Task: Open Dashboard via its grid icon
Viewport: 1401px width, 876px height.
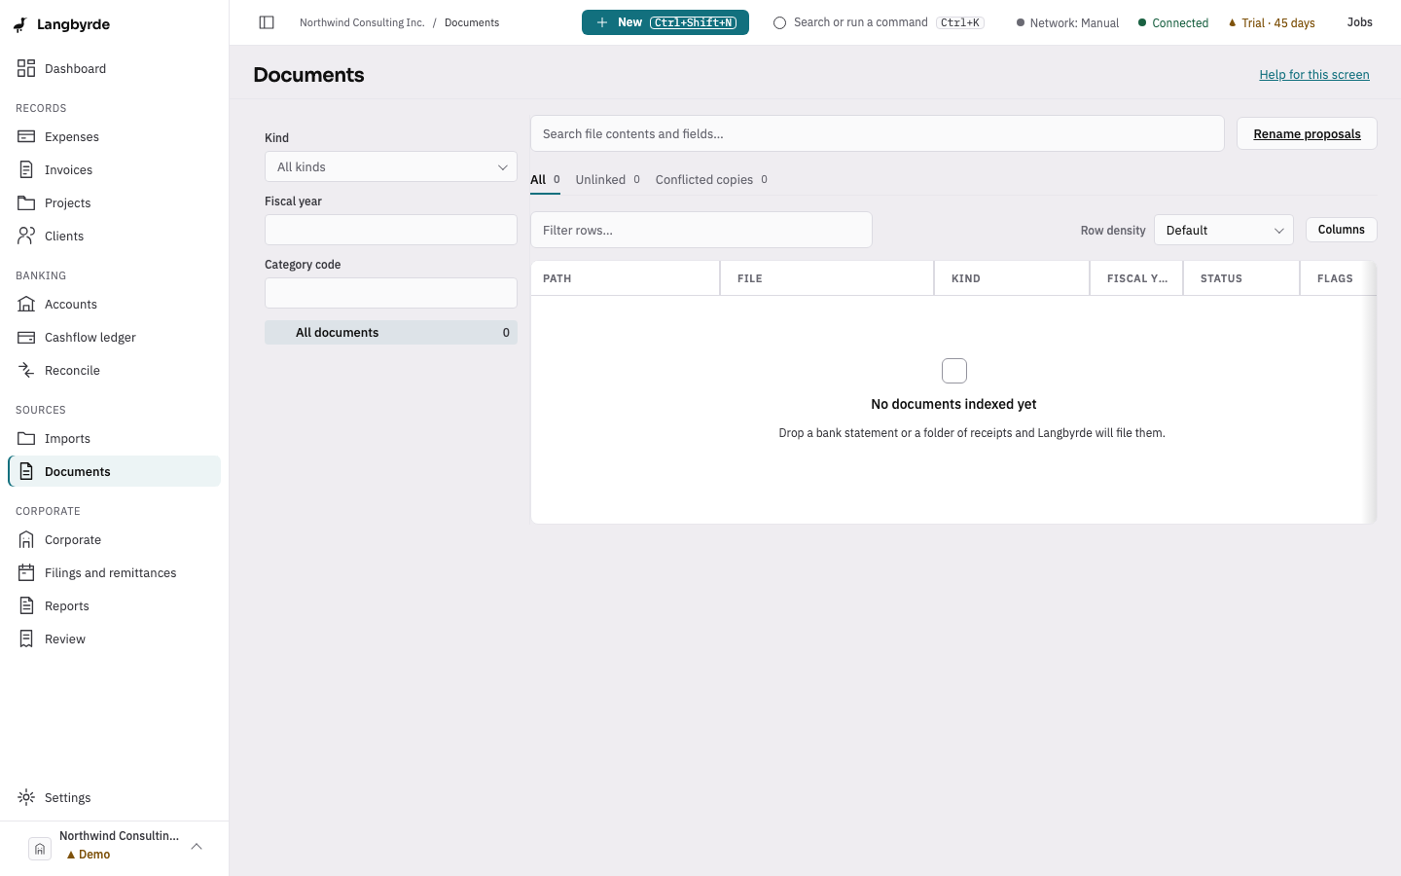Action: coord(26,68)
